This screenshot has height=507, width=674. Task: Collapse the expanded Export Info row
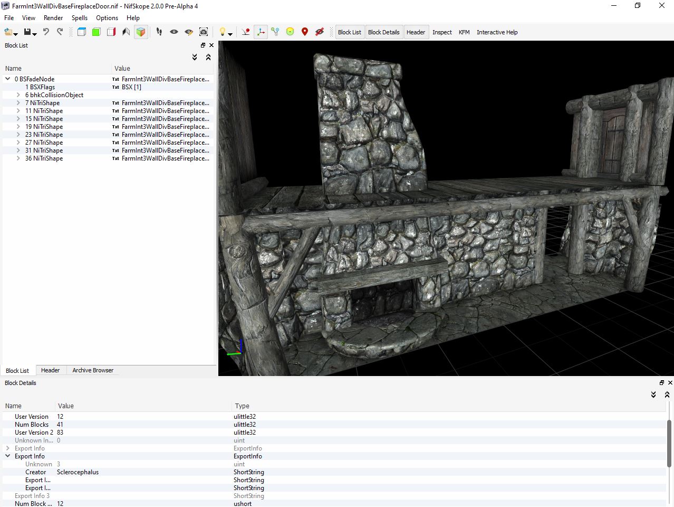(x=8, y=456)
